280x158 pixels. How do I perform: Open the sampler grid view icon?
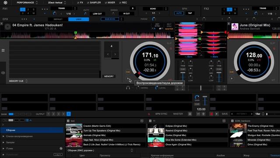(x=190, y=114)
